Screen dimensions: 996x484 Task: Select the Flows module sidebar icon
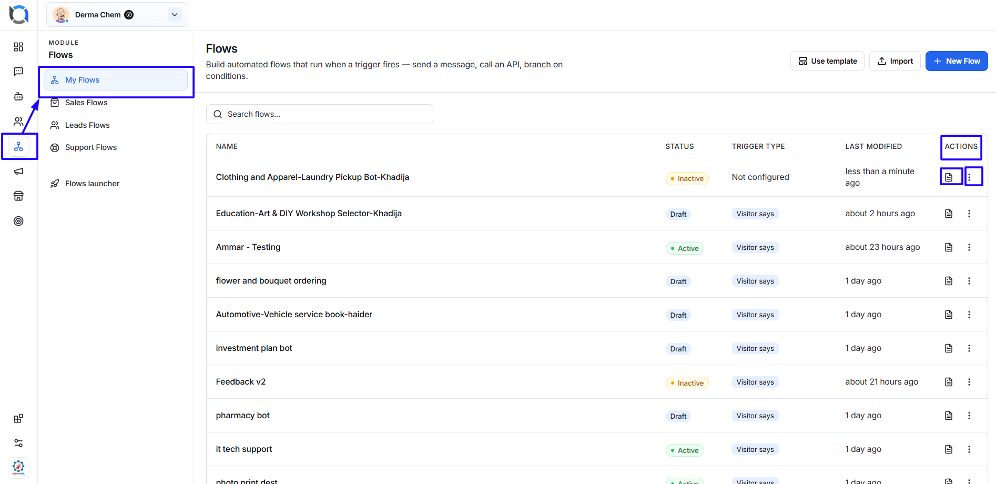click(18, 146)
